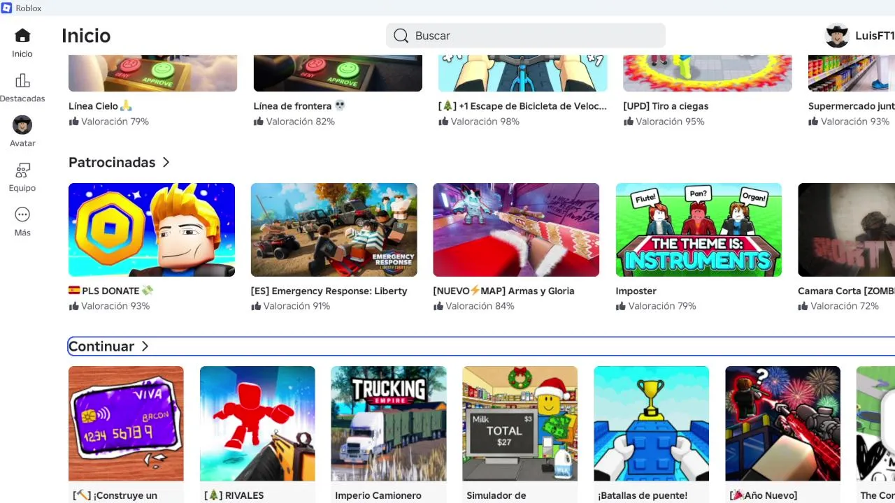The height and width of the screenshot is (503, 895).
Task: Open Destacadas charts icon in sidebar
Action: point(22,80)
